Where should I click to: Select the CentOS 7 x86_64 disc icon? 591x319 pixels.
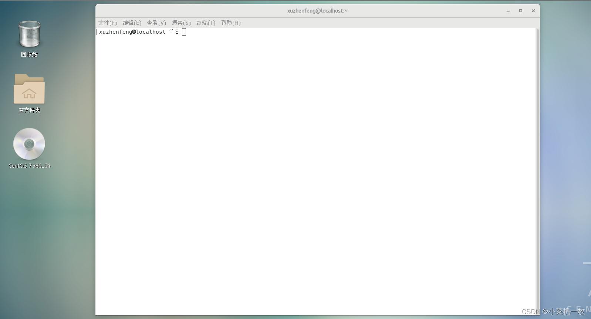click(x=29, y=144)
